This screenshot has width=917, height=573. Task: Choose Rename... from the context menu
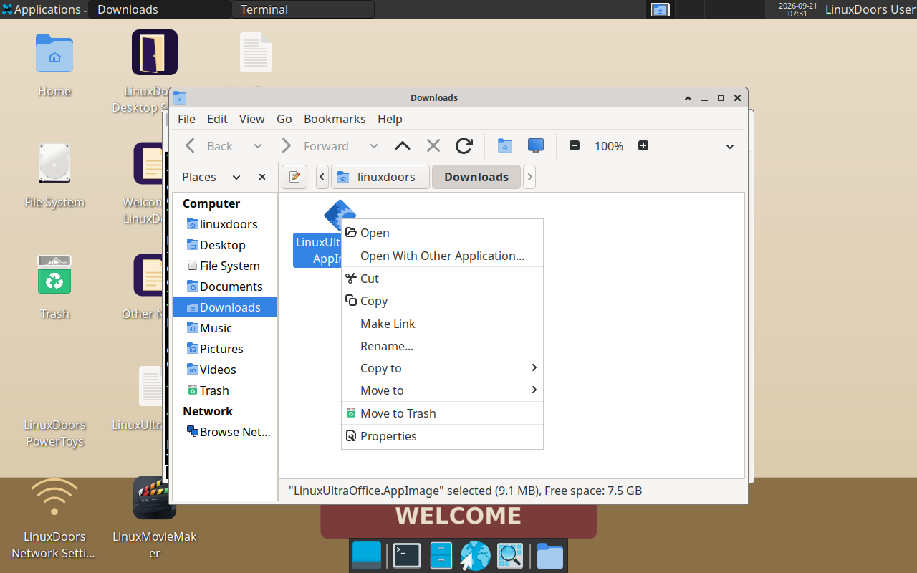(x=442, y=346)
